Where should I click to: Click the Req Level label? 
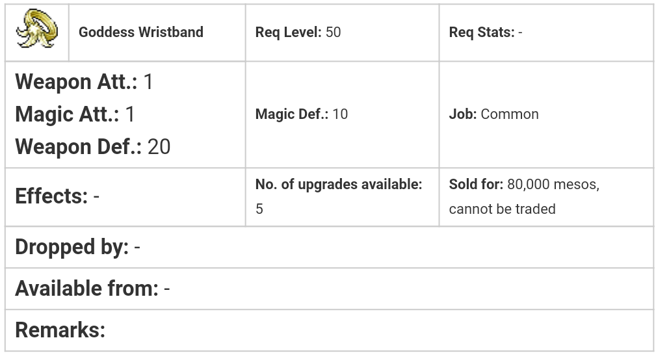pos(288,32)
